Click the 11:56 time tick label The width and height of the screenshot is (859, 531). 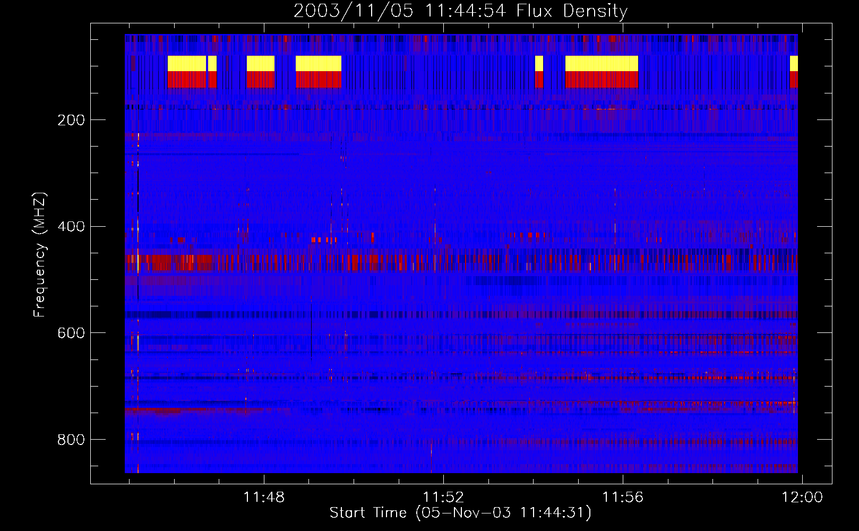coord(623,497)
